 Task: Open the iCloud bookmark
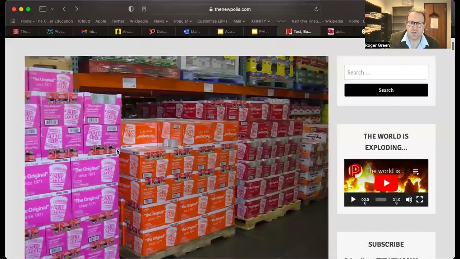(84, 21)
